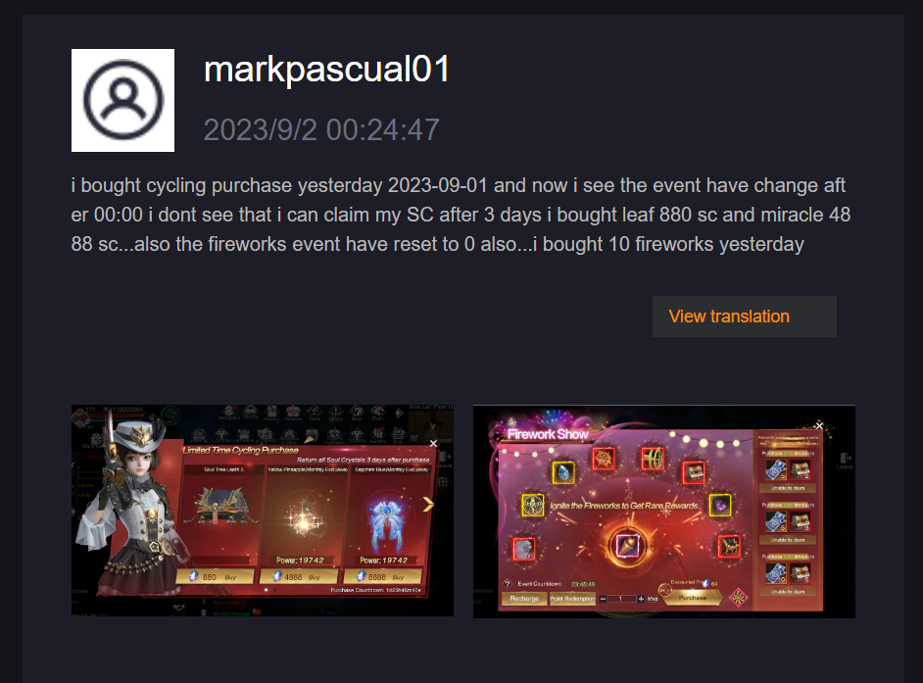The height and width of the screenshot is (683, 923).
Task: Select the blue crystal reward icon
Action: pyautogui.click(x=563, y=472)
